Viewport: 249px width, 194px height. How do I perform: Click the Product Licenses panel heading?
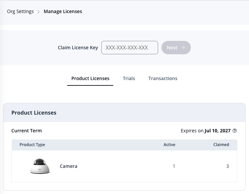click(34, 113)
